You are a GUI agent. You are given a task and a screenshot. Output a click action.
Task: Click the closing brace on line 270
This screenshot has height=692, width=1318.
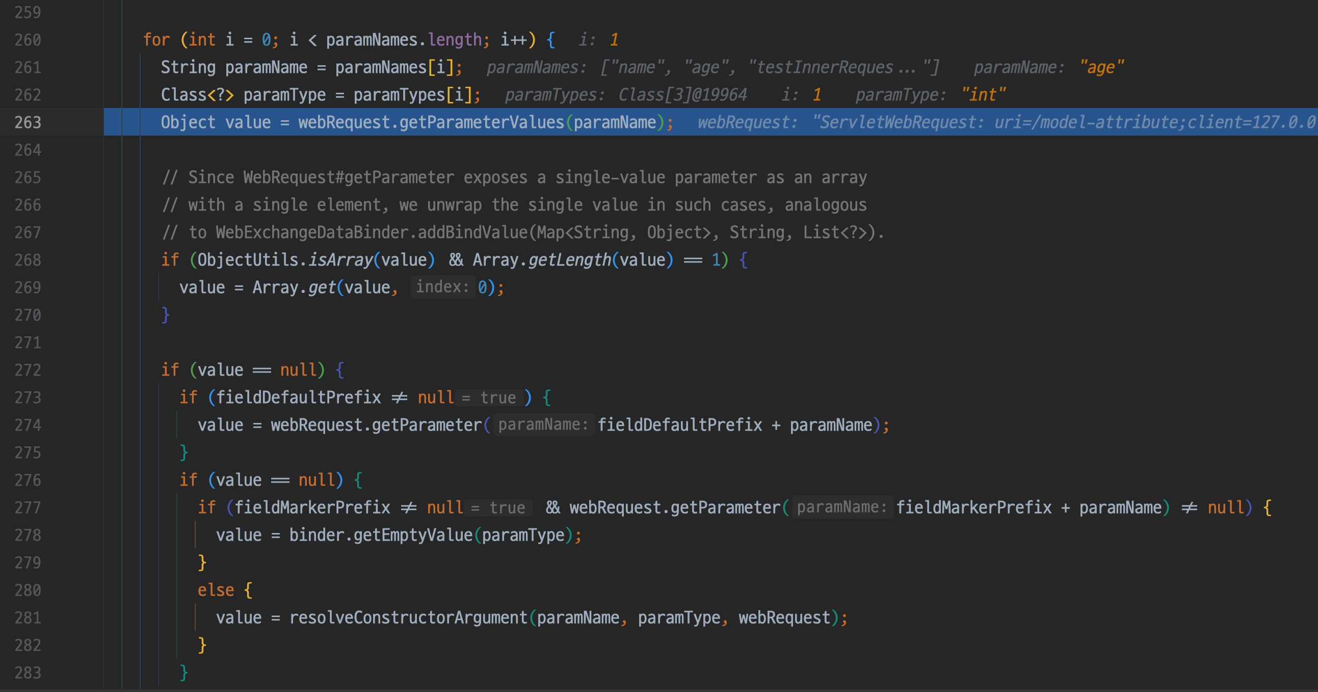(x=165, y=314)
